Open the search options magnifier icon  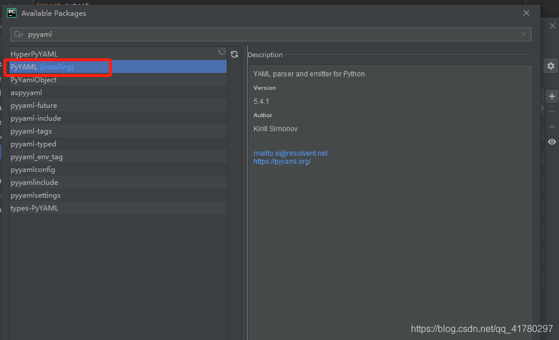coord(18,34)
